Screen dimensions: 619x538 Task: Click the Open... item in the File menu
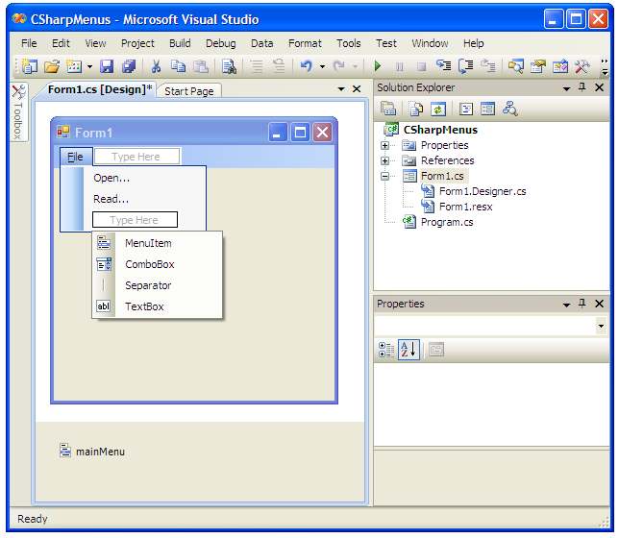tap(111, 178)
